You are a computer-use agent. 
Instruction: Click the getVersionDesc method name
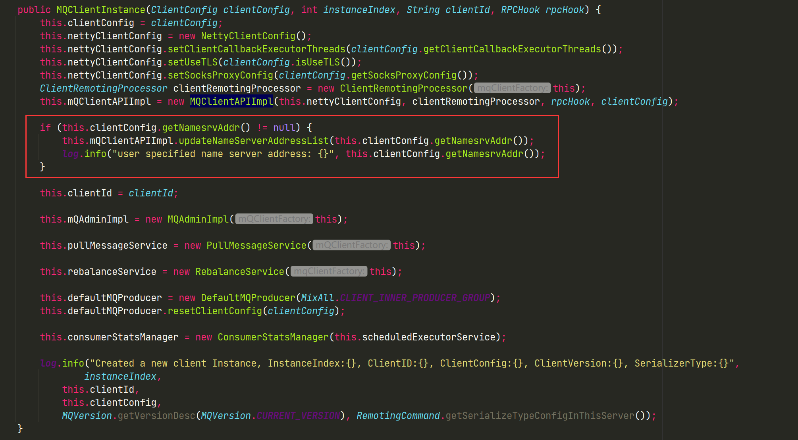point(156,415)
